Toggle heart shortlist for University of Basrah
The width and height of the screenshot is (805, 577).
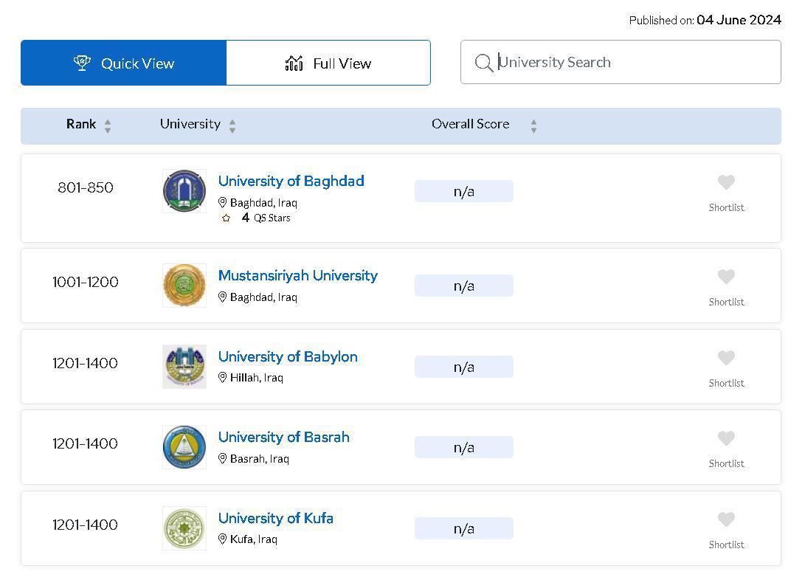tap(726, 438)
